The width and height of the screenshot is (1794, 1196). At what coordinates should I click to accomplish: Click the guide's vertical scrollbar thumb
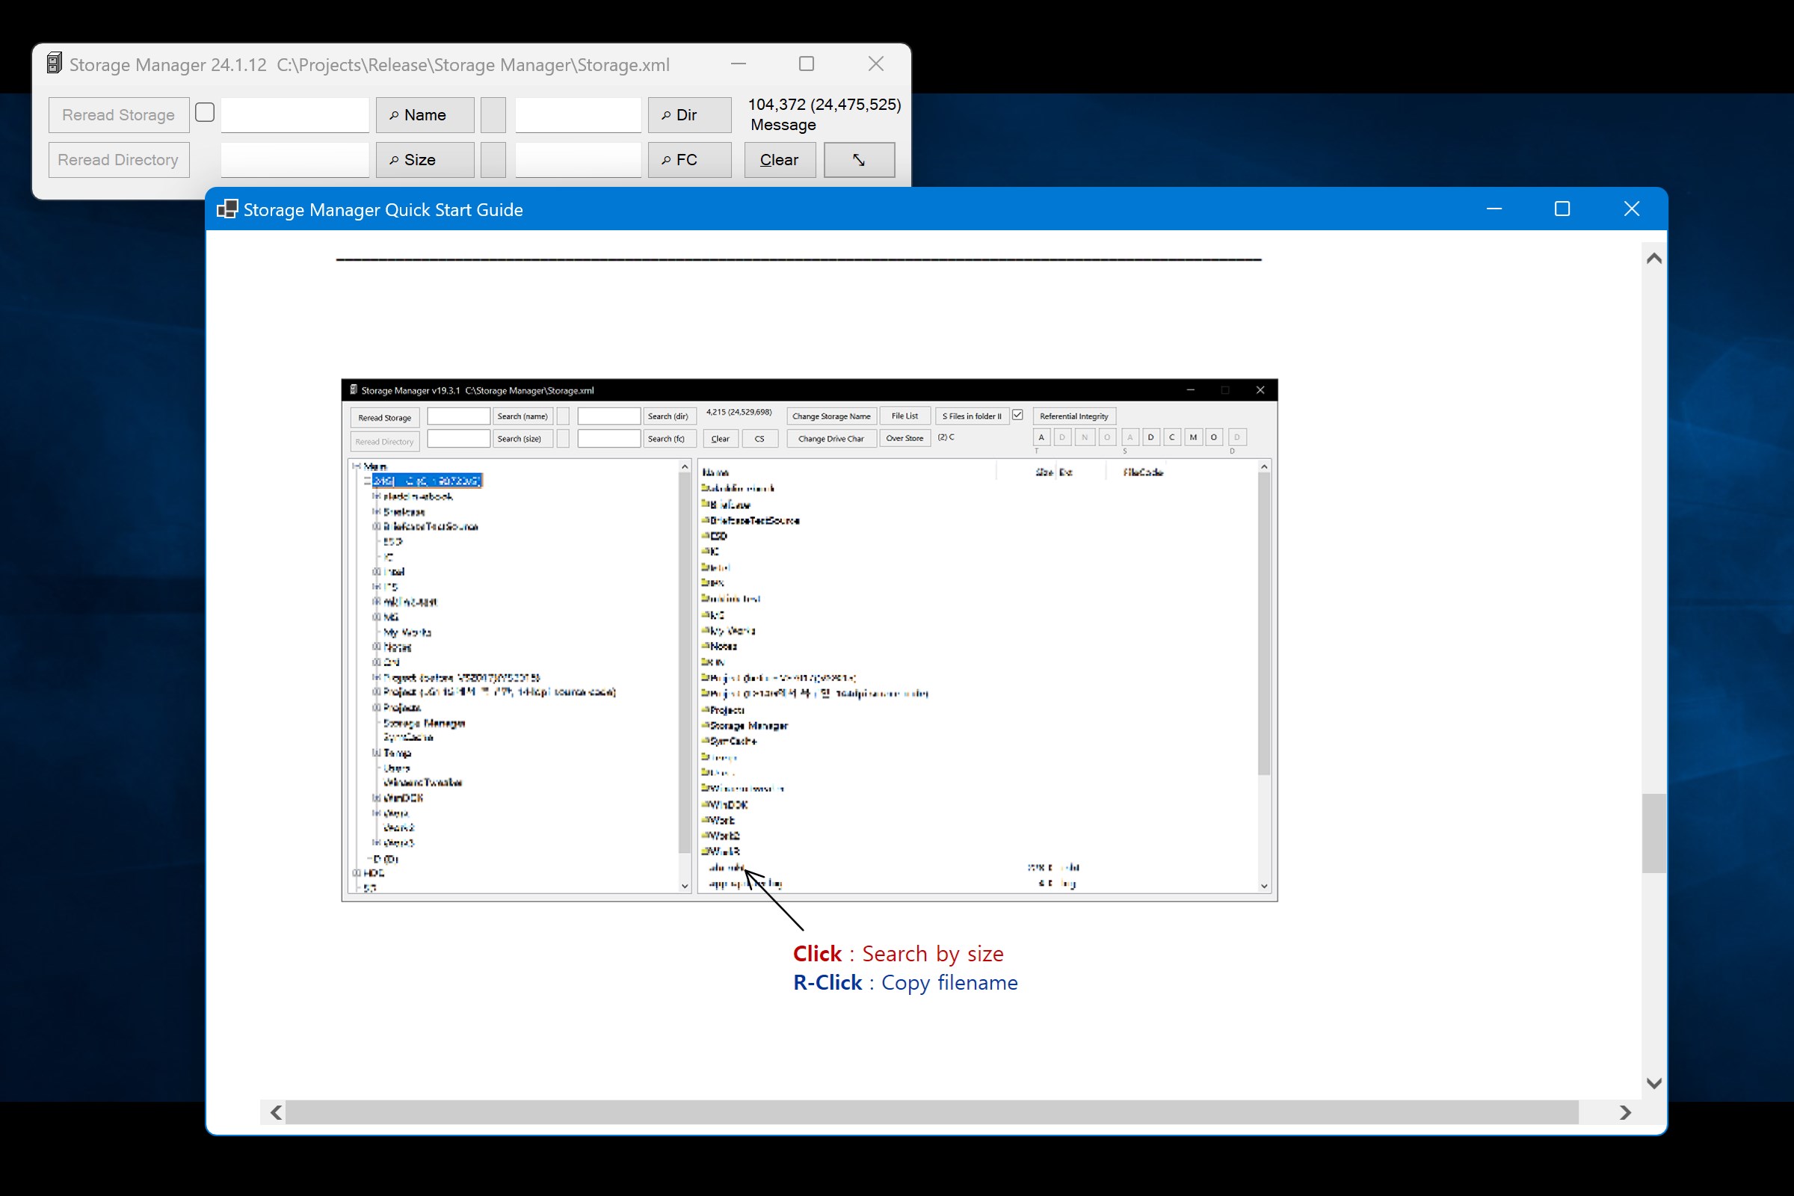(x=1653, y=832)
